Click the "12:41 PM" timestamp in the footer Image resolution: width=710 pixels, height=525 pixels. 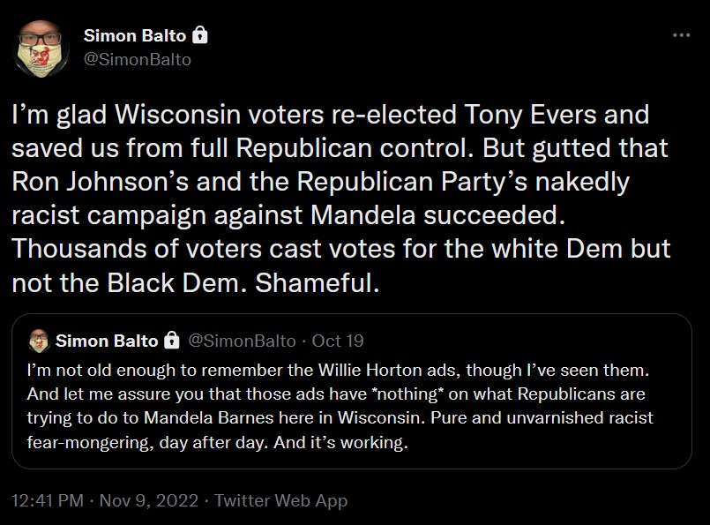(49, 500)
